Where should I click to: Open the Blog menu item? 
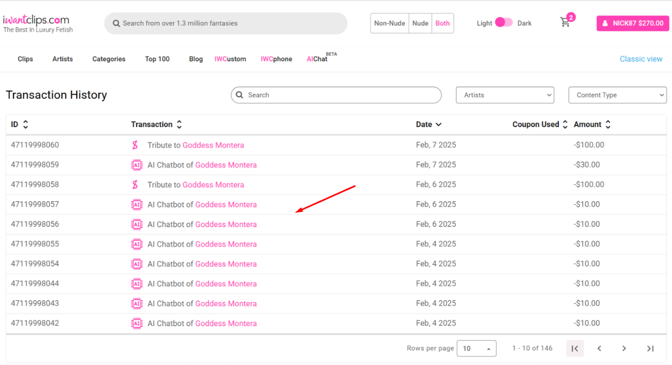[196, 59]
